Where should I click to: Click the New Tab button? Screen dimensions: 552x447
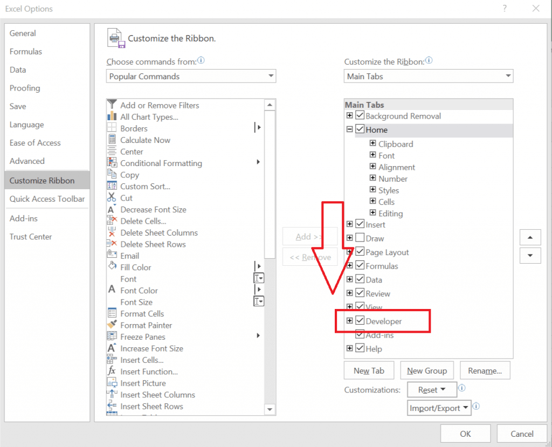pyautogui.click(x=369, y=370)
